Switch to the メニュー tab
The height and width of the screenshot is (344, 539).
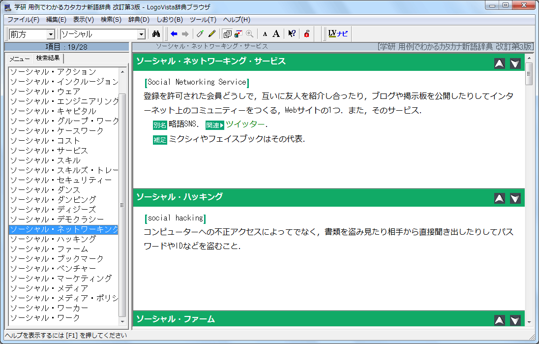point(20,59)
